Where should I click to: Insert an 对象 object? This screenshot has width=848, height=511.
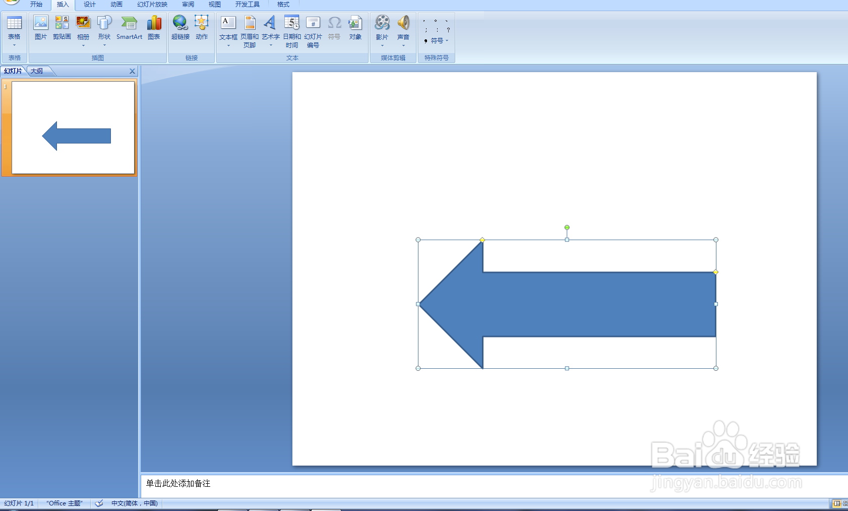pyautogui.click(x=355, y=23)
